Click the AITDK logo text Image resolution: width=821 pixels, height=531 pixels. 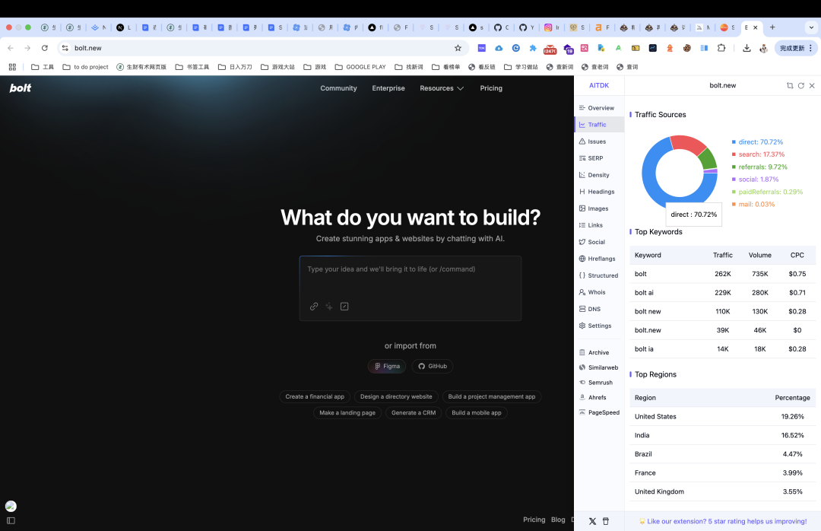coord(599,85)
